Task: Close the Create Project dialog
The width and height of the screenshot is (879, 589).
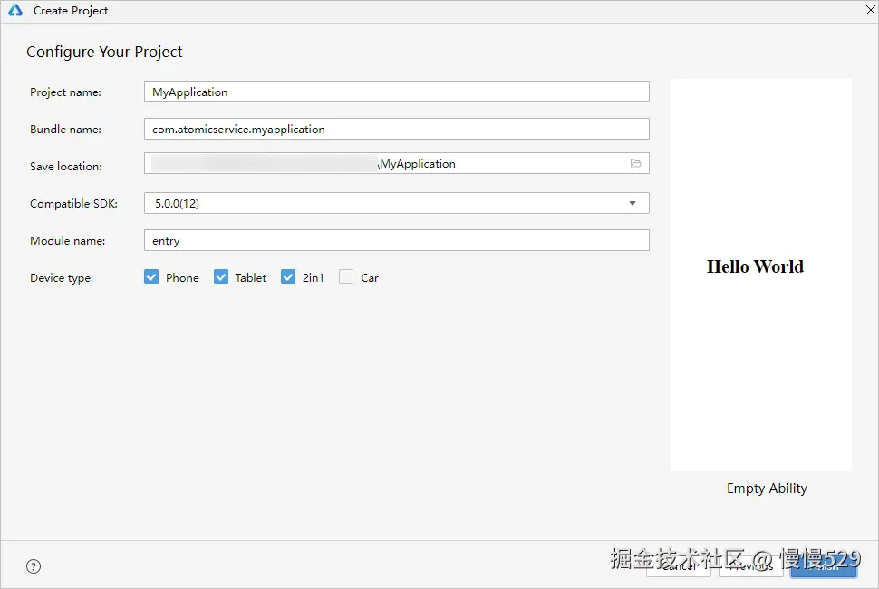Action: (871, 10)
